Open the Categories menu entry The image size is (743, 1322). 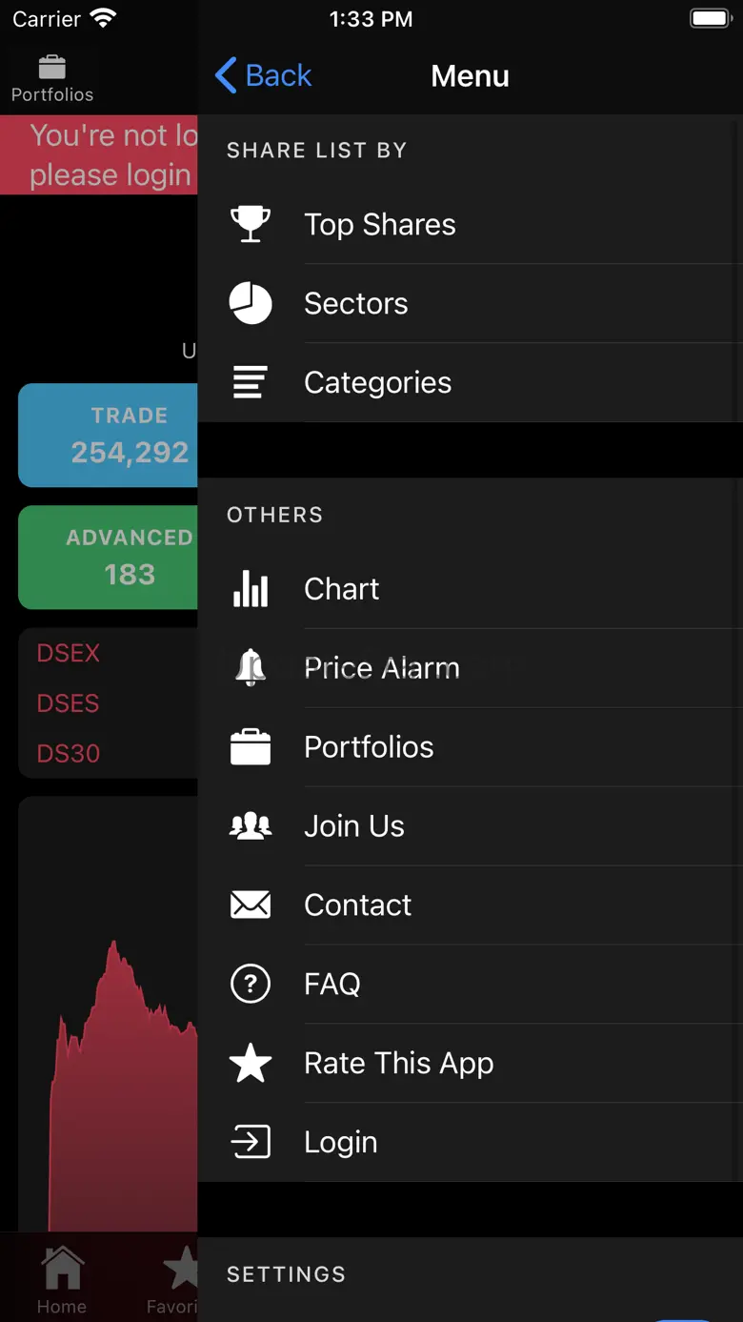(x=378, y=382)
